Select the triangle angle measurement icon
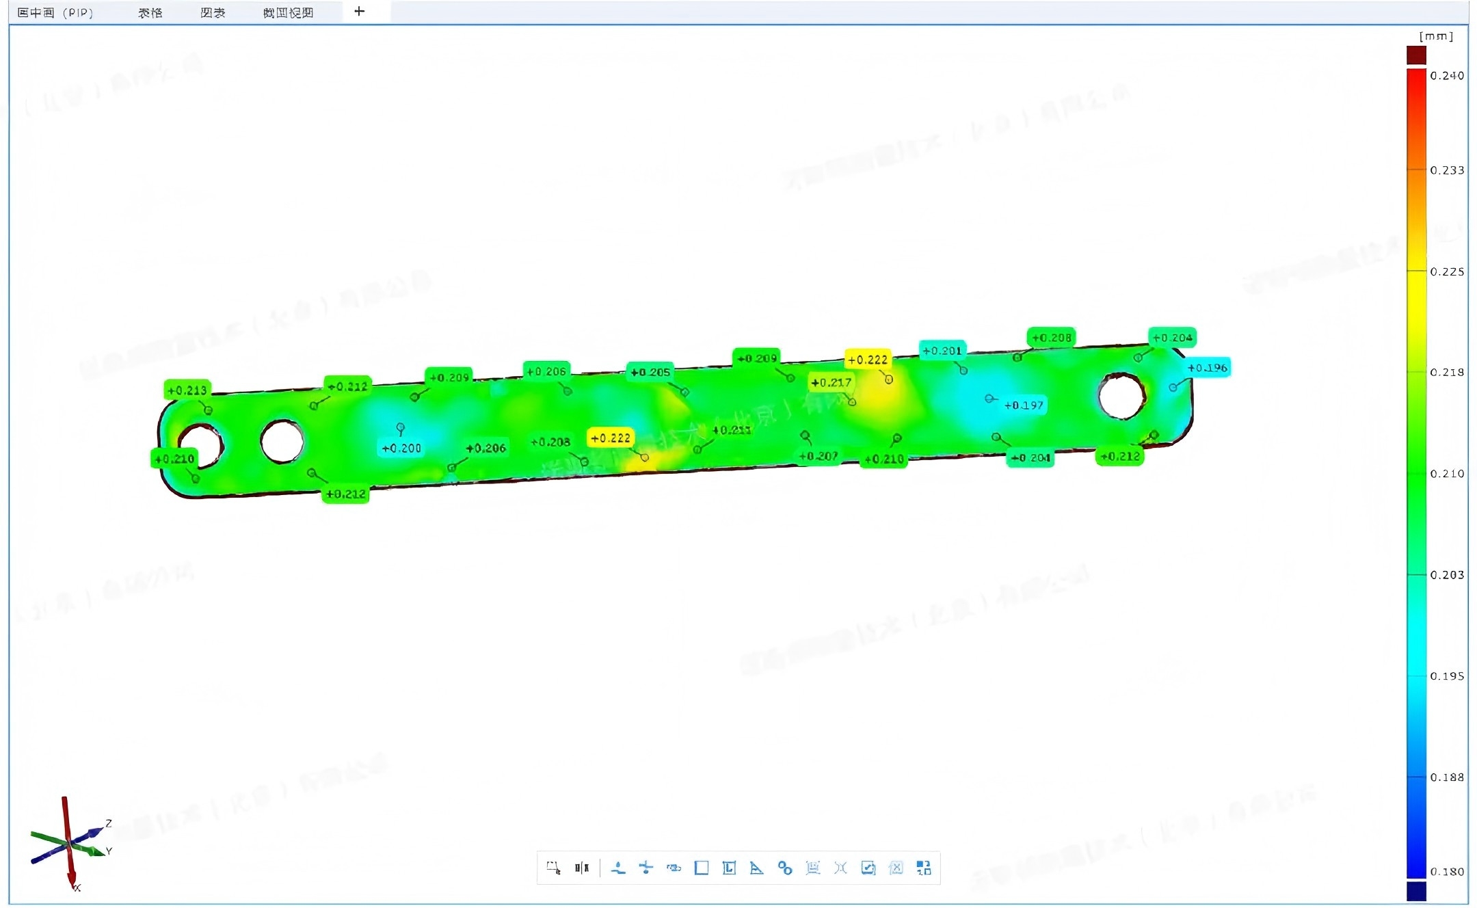1477x908 pixels. tap(756, 868)
